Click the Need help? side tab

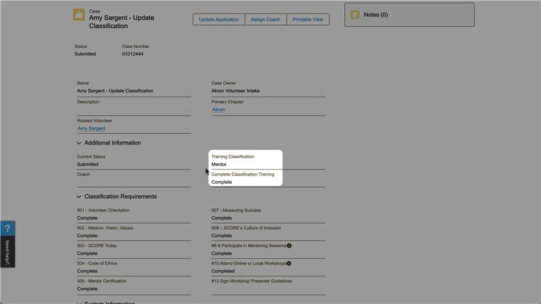7,252
